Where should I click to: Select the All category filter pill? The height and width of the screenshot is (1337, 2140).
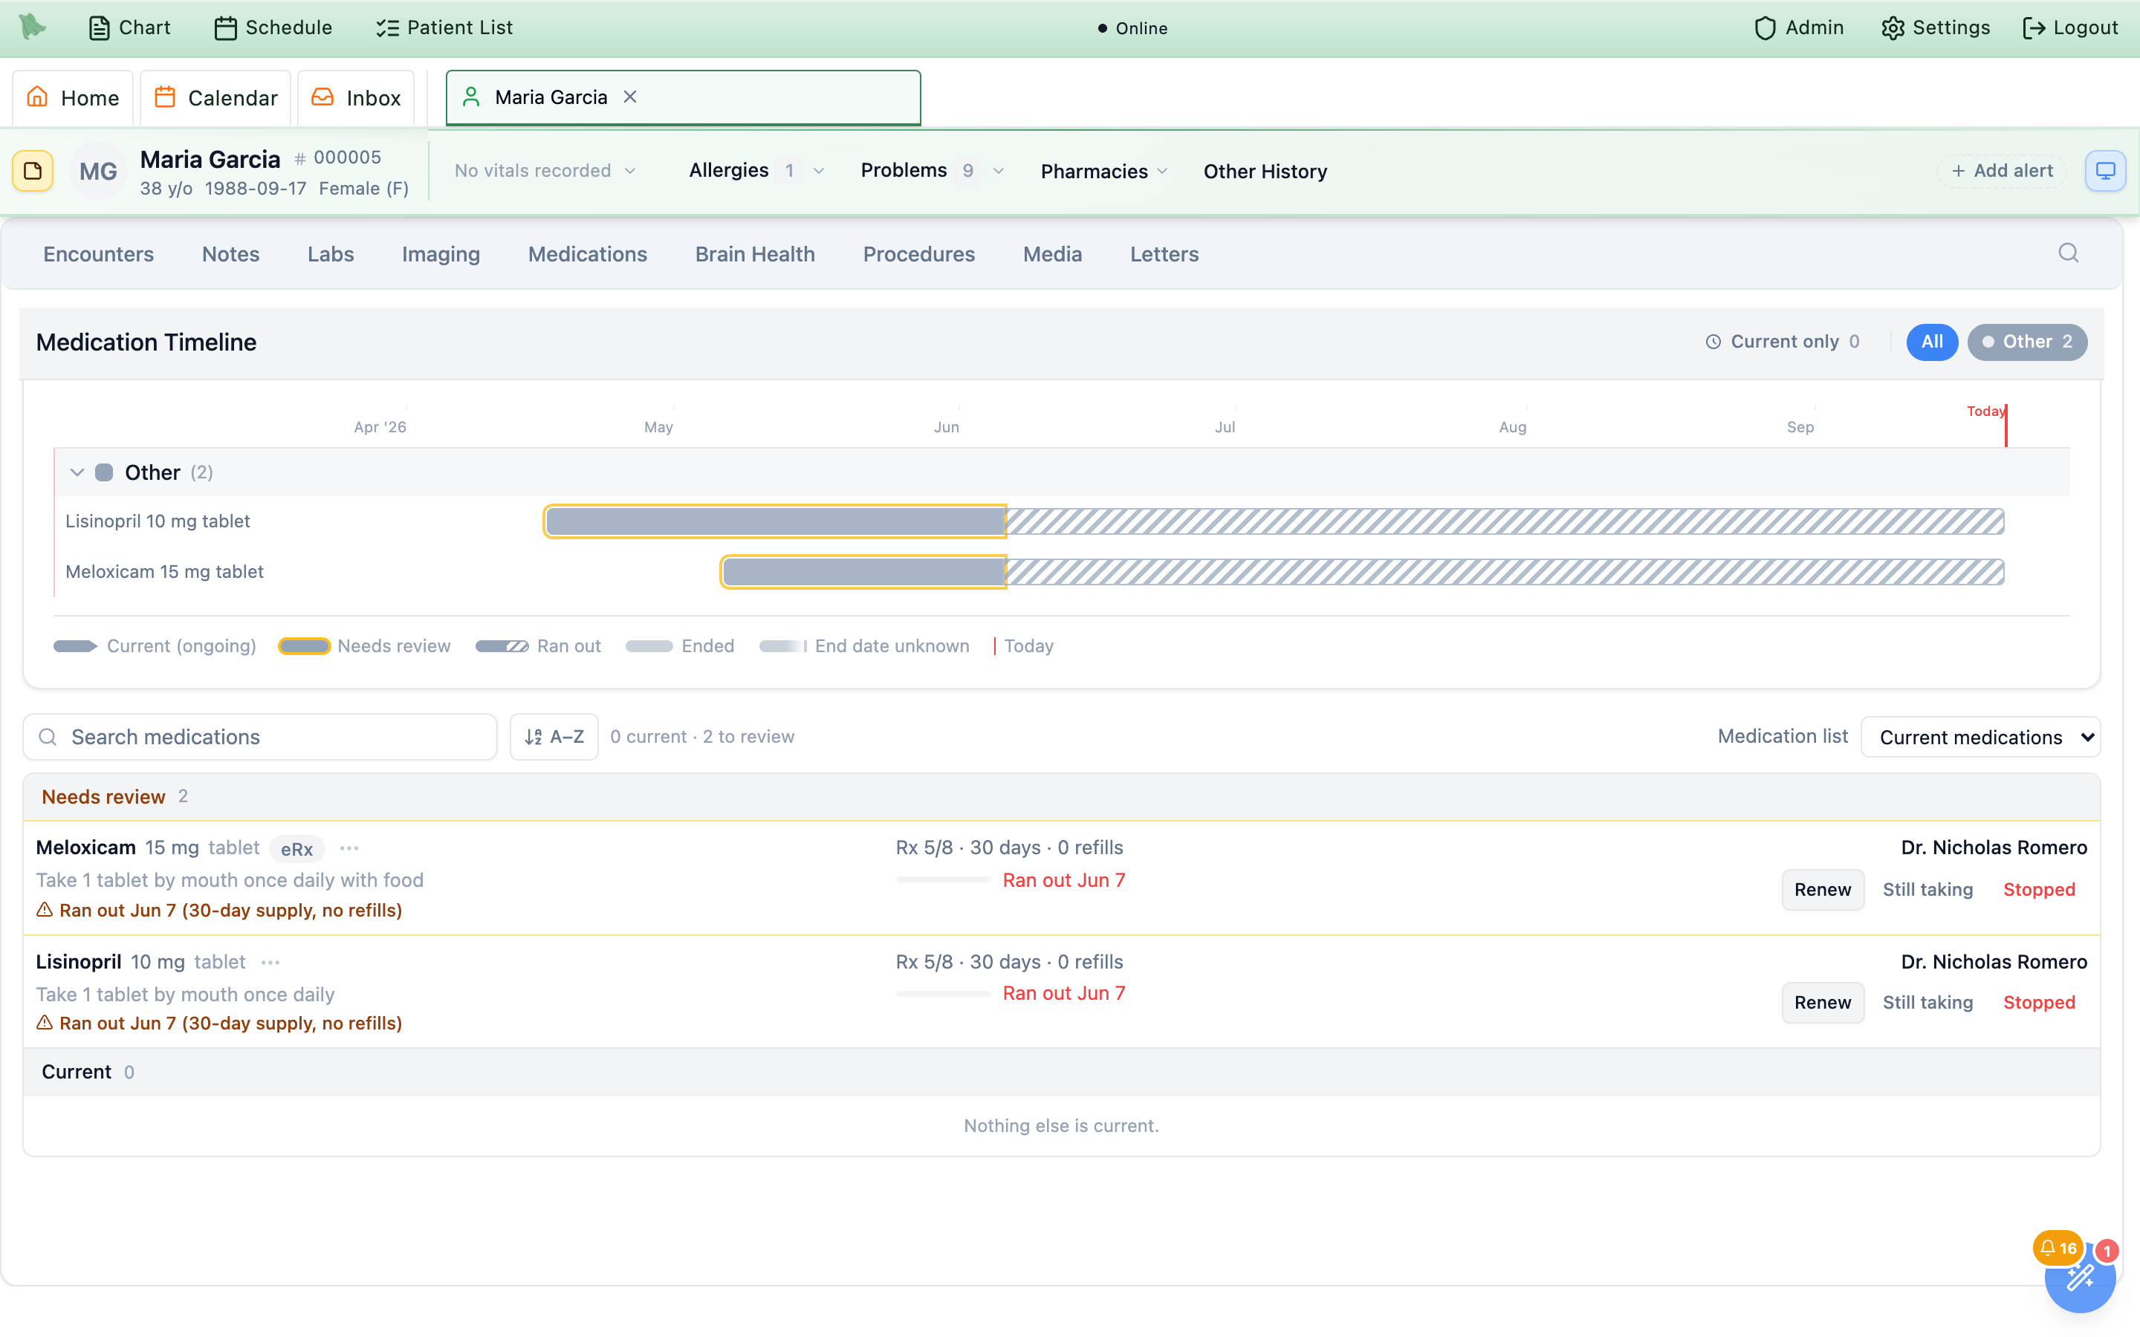coord(1931,342)
